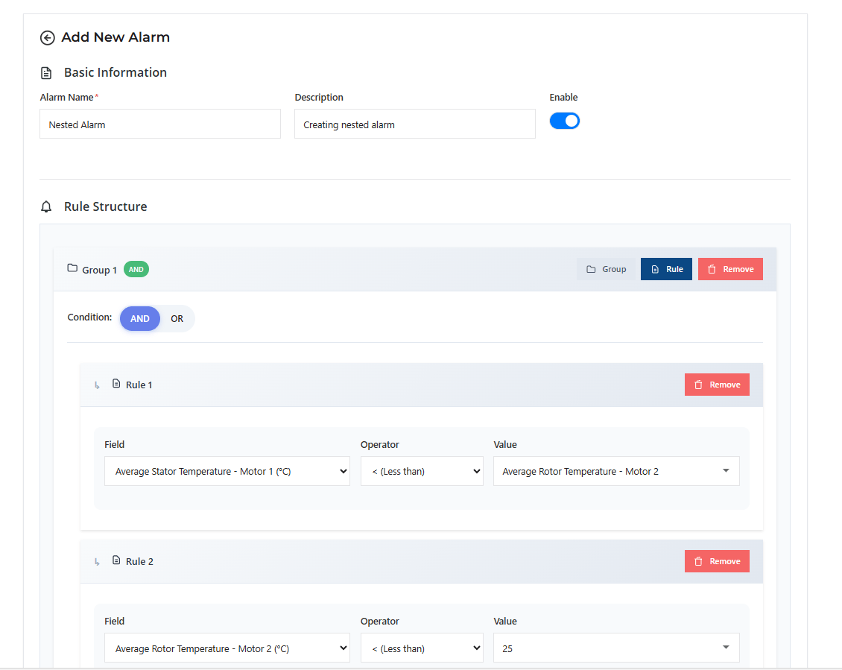This screenshot has width=842, height=670.
Task: Switch the condition to OR
Action: point(177,318)
